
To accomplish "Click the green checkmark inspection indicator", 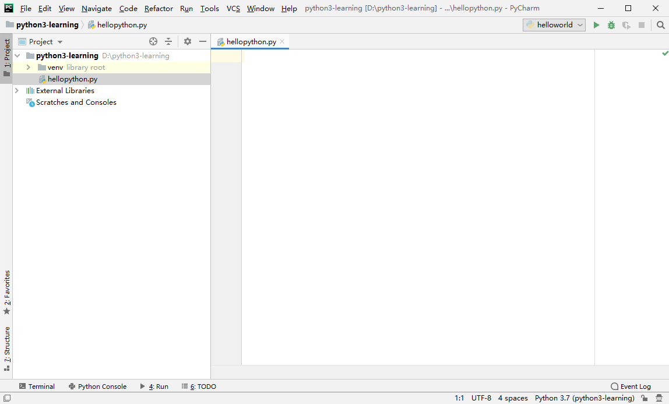I will click(x=665, y=54).
